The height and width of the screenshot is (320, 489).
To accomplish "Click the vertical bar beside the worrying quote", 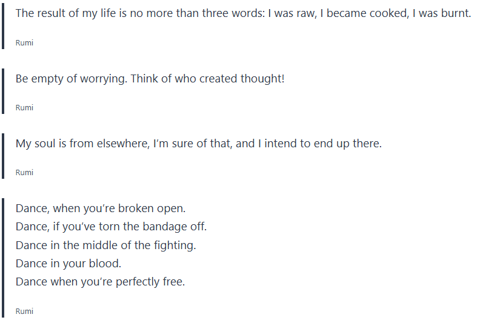I will coord(3,90).
